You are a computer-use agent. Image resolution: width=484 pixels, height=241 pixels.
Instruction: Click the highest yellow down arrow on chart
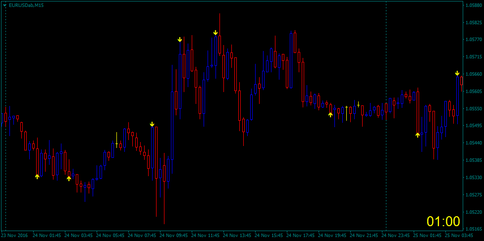tap(215, 33)
